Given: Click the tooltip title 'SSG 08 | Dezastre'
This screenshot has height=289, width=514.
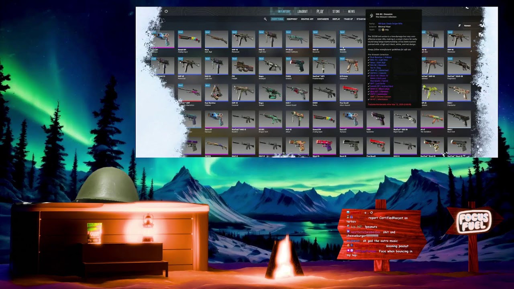Looking at the screenshot, I should coord(384,14).
